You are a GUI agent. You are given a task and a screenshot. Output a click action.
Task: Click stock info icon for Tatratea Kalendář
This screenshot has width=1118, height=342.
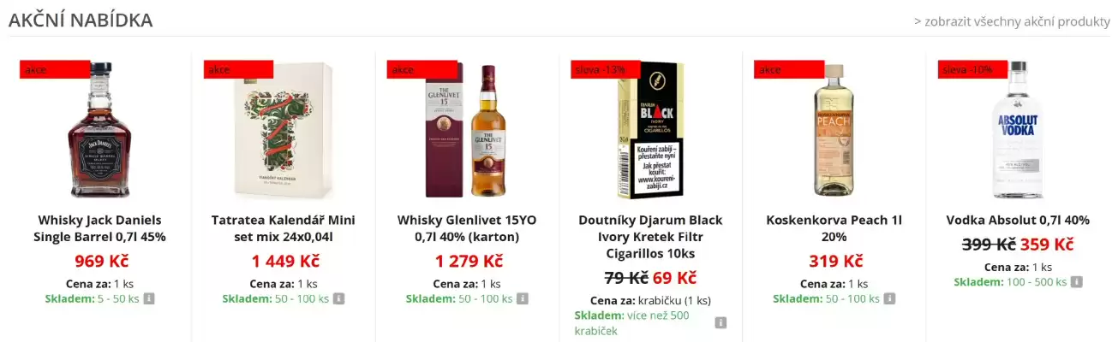[x=338, y=298]
